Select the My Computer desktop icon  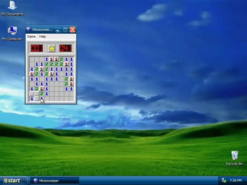coord(12,33)
